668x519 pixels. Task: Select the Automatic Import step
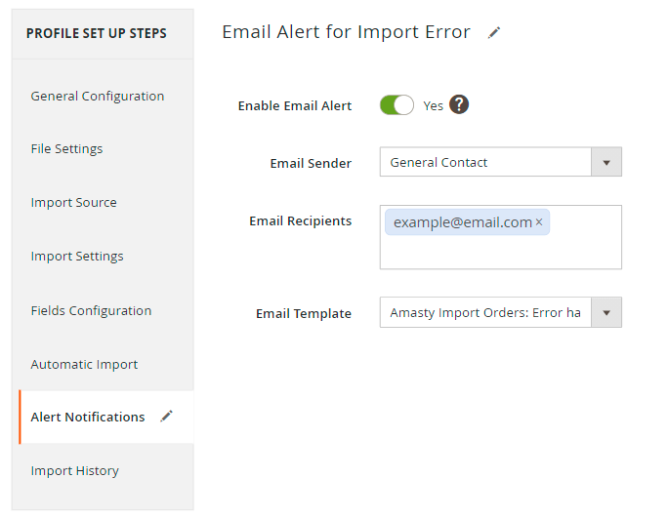84,364
